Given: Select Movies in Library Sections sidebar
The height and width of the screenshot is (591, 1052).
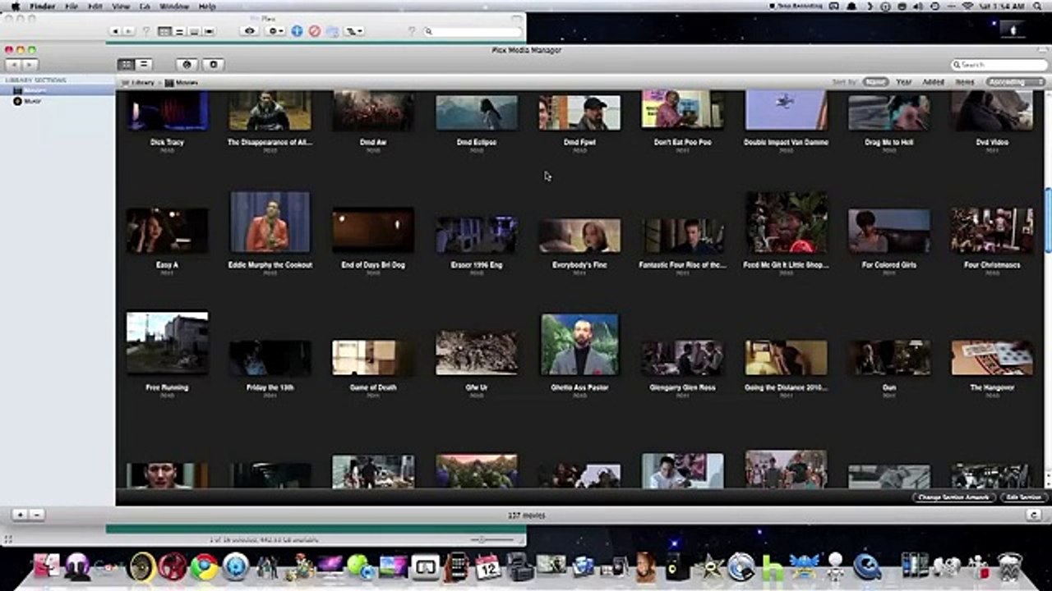Looking at the screenshot, I should 58,90.
